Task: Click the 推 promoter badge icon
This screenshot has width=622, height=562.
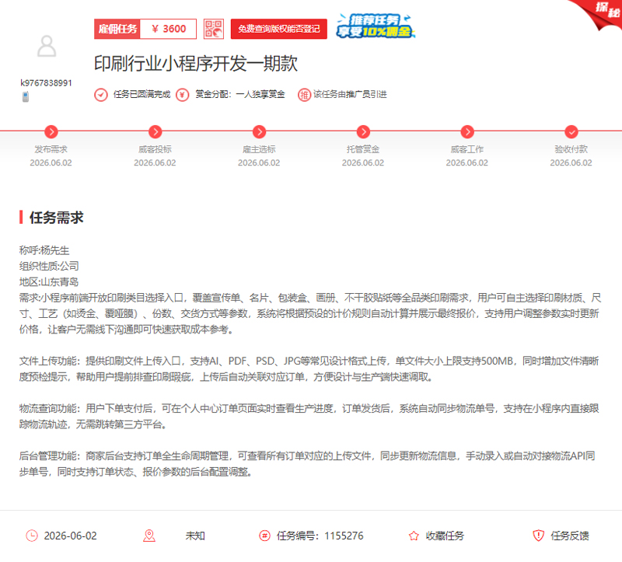Action: pyautogui.click(x=304, y=95)
